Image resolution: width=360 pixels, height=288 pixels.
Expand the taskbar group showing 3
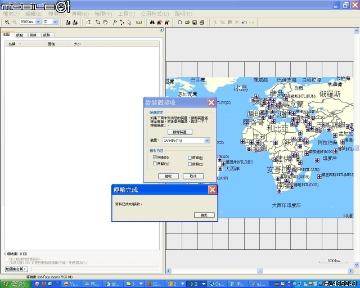pyautogui.click(x=141, y=284)
